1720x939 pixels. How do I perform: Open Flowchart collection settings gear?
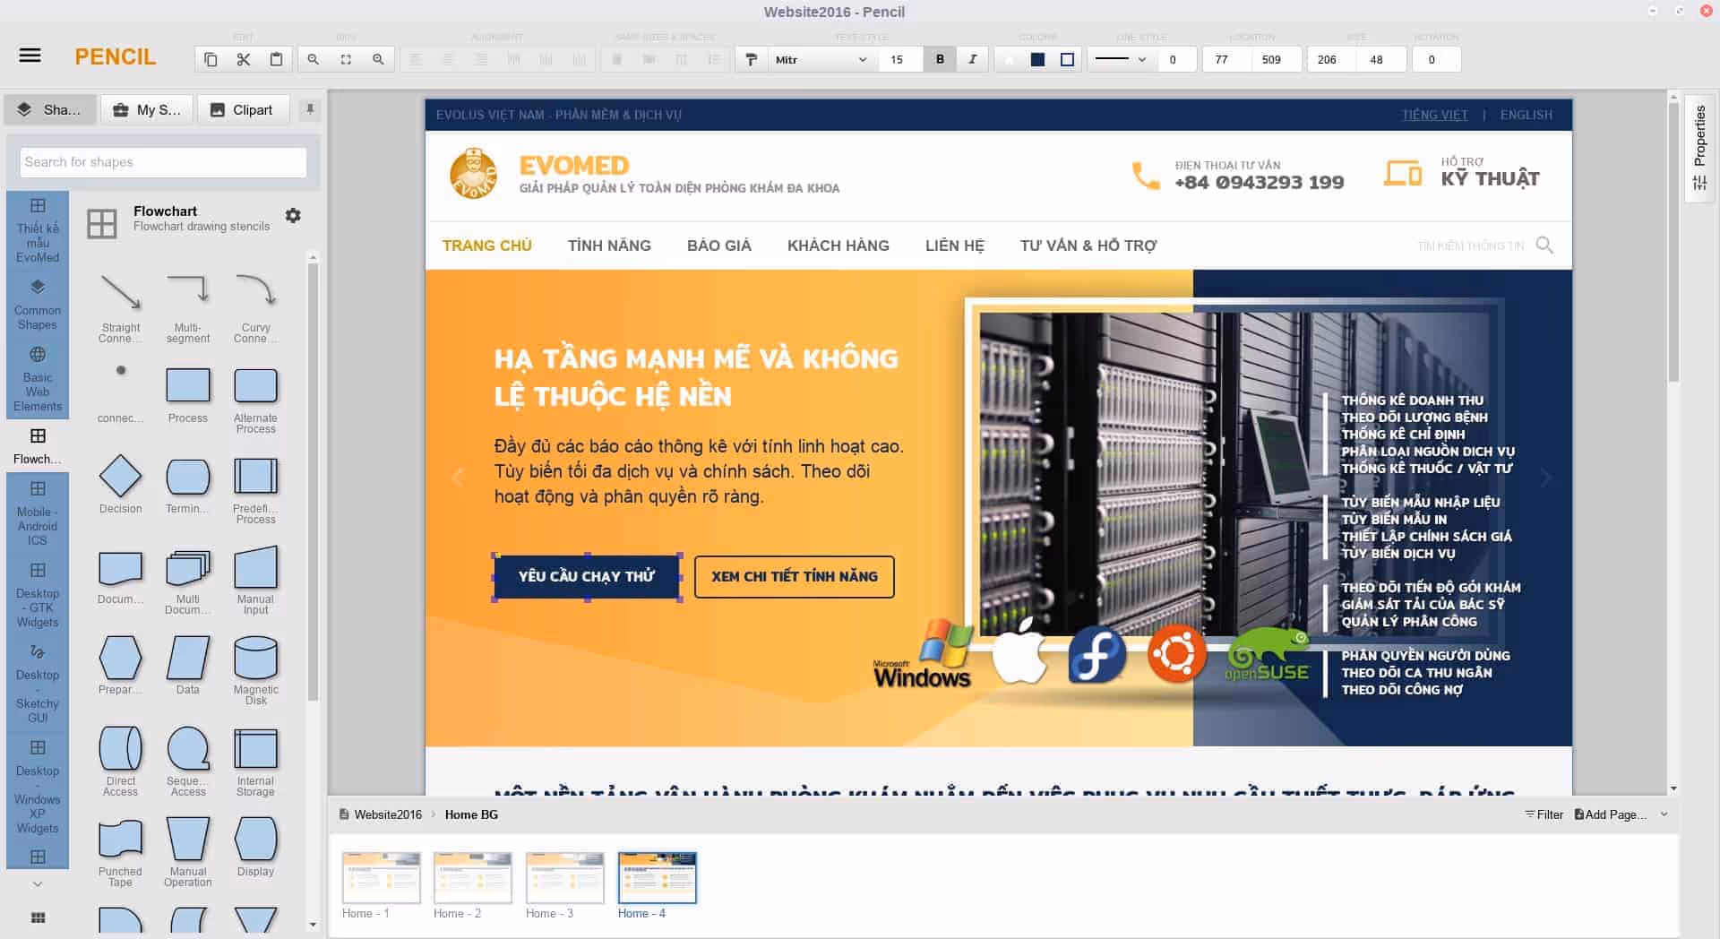293,216
